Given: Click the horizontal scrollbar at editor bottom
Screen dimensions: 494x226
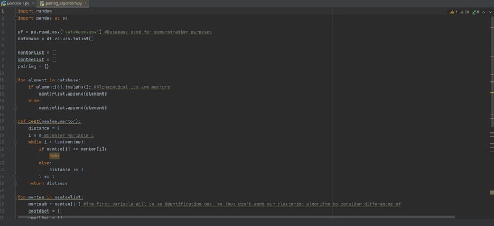Looking at the screenshot, I should click(x=237, y=217).
